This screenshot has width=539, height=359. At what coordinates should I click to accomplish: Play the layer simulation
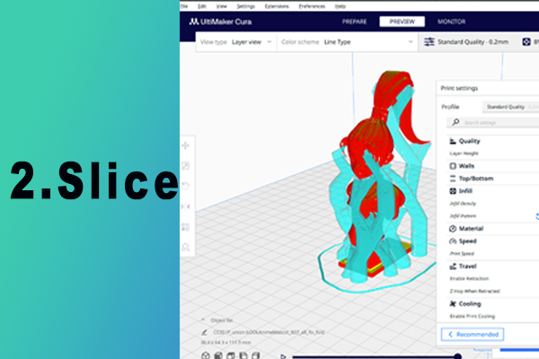pos(284,355)
